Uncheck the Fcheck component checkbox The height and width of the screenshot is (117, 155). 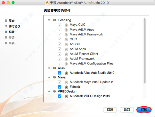(59, 87)
